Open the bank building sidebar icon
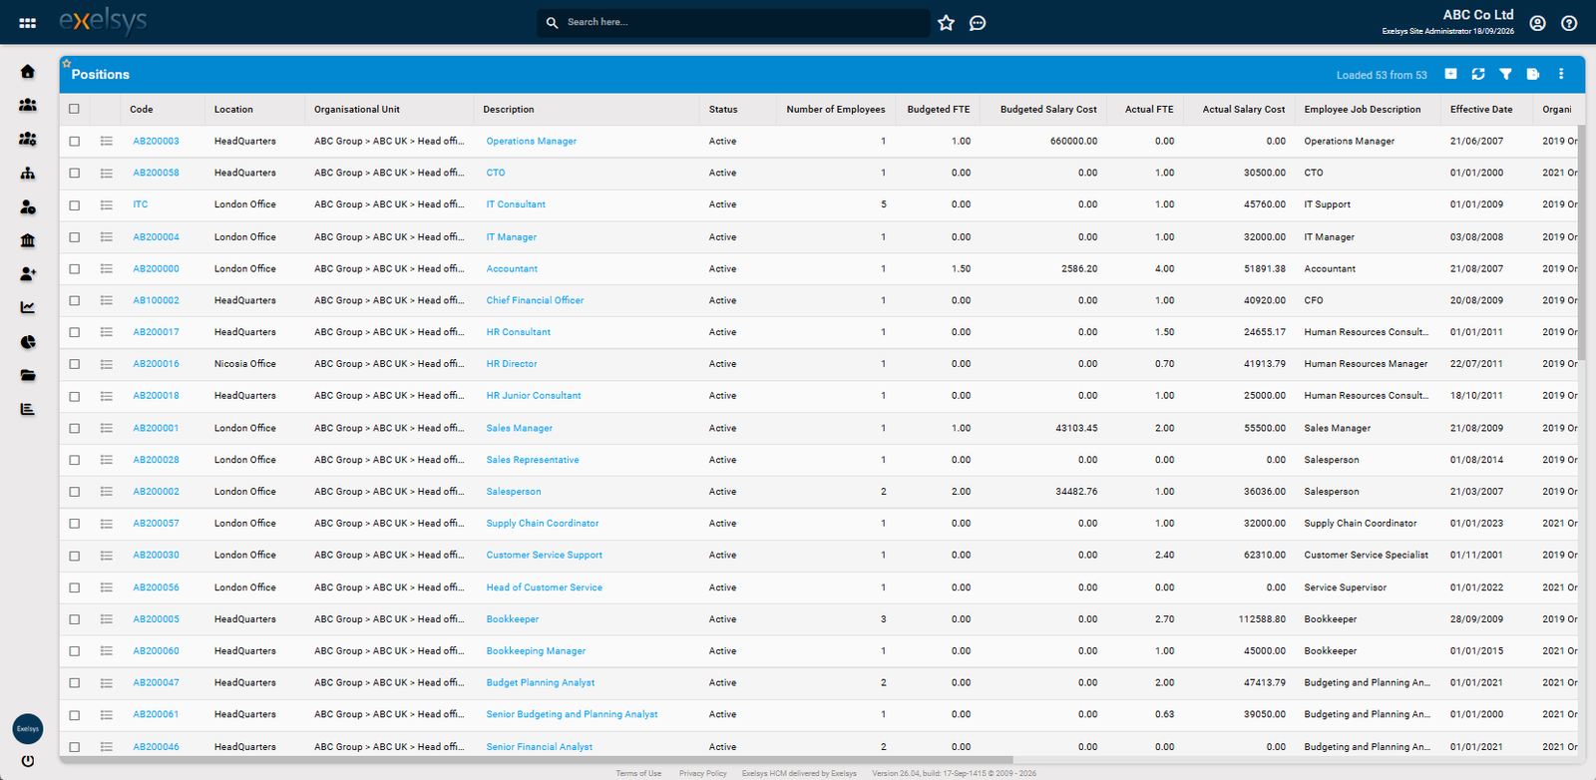Screen dimensions: 1596x780 click(28, 240)
